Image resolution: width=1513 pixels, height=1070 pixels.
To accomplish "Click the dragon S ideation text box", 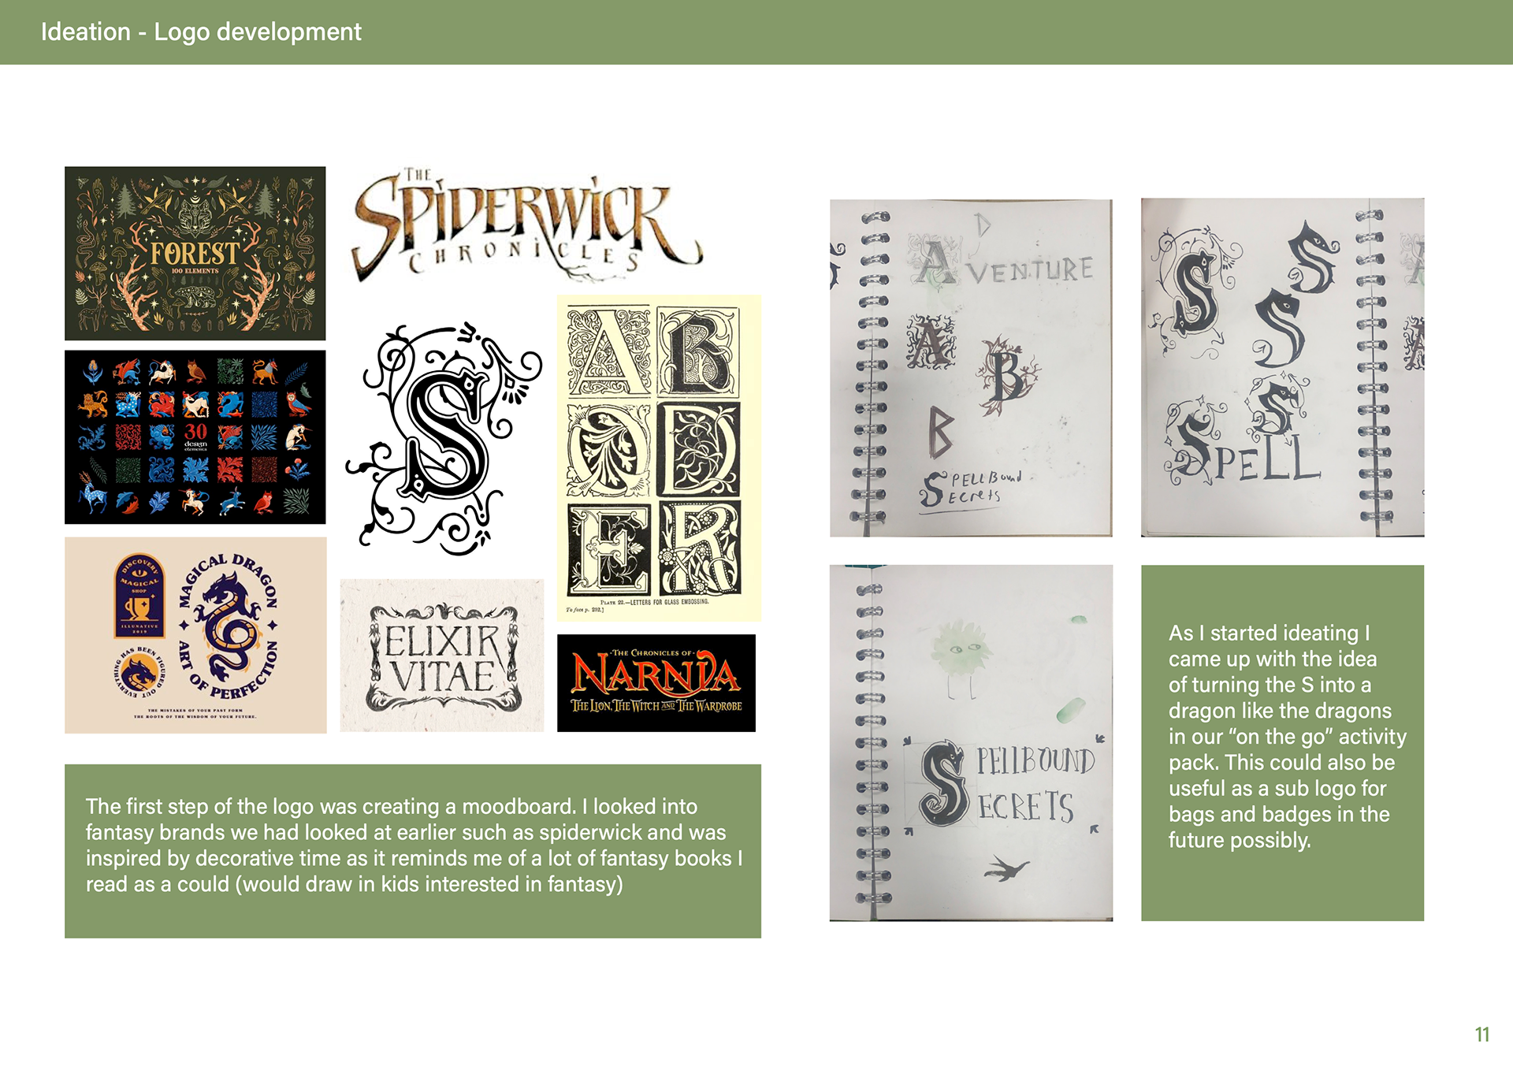I will tap(1282, 743).
